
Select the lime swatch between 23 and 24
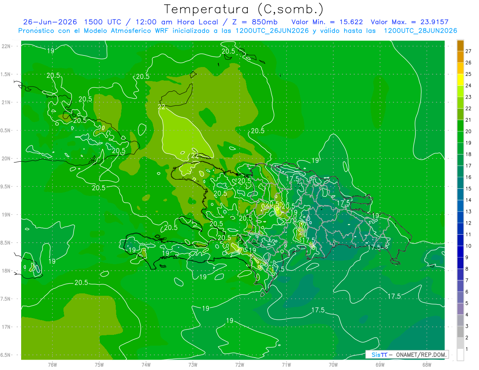pyautogui.click(x=460, y=91)
